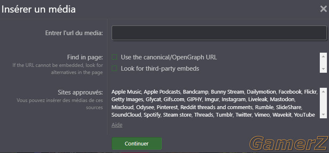Click the YouTube site name
The width and height of the screenshot is (329, 153).
[304, 115]
